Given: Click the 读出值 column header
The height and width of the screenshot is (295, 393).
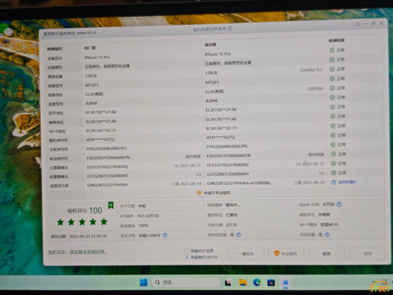Looking at the screenshot, I should point(210,45).
